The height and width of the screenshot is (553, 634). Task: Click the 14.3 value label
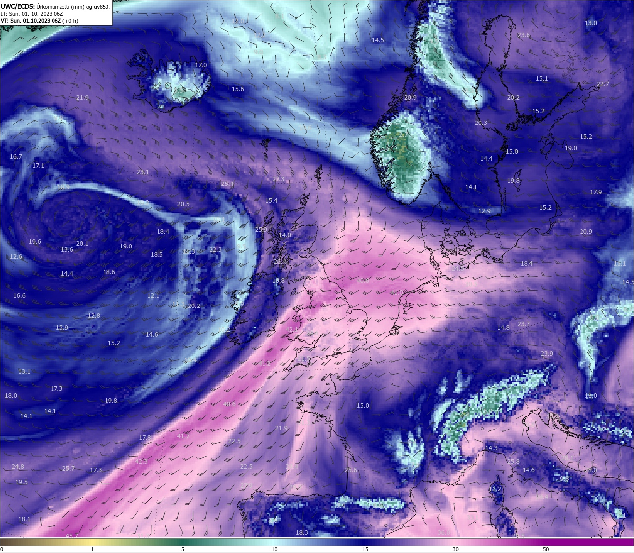pyautogui.click(x=491, y=448)
